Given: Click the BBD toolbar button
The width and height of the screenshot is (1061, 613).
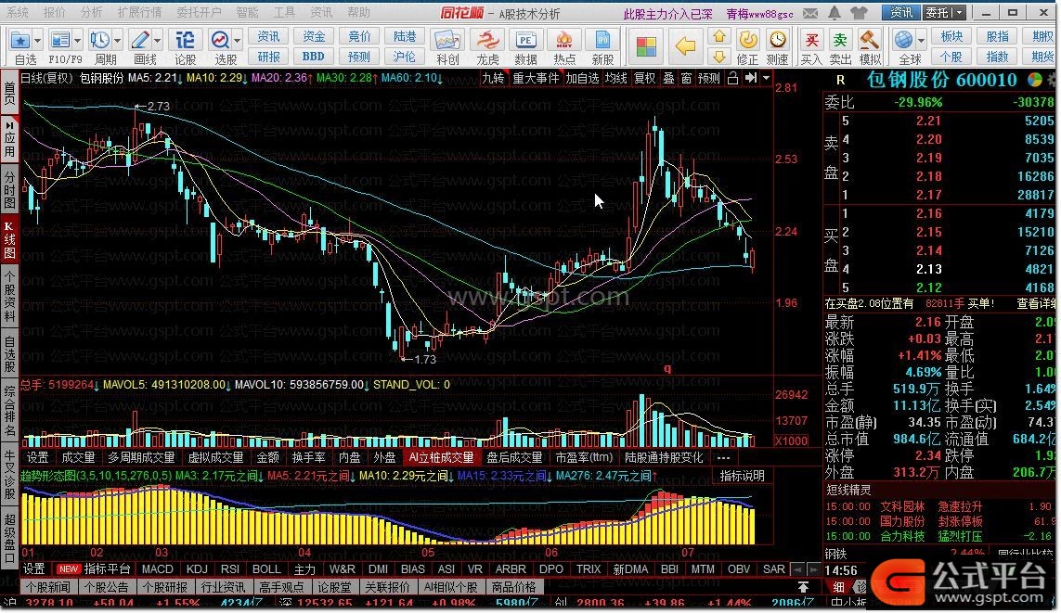Looking at the screenshot, I should [x=314, y=57].
